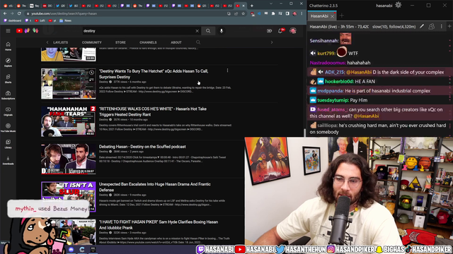Switch to the About channel tab

(x=176, y=42)
